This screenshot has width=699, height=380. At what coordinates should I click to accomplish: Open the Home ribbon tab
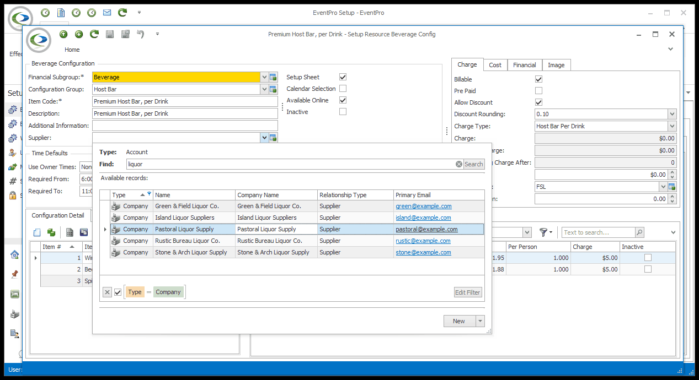click(x=72, y=50)
